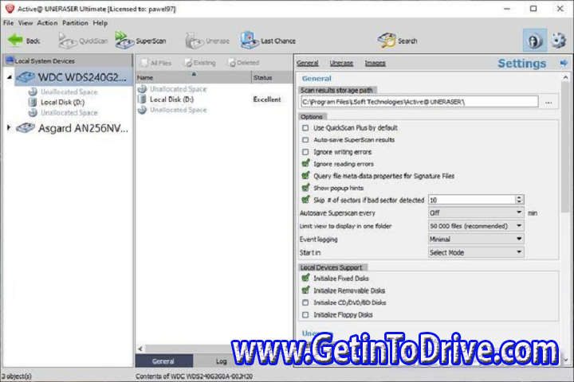The width and height of the screenshot is (574, 382).
Task: Click file list horizontal scroll left arrow
Action: coord(140,349)
